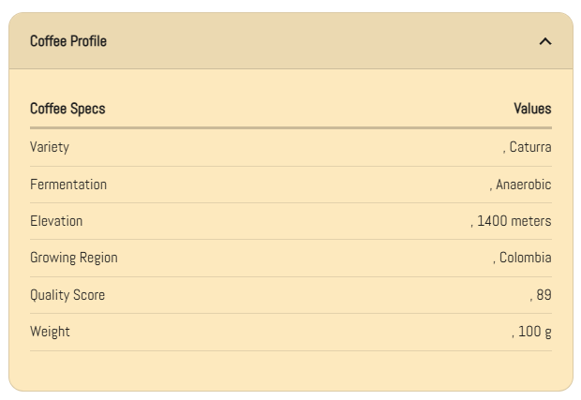Screen dimensions: 581x400
Task: Click the Coffee Specs column header
Action: coord(67,109)
